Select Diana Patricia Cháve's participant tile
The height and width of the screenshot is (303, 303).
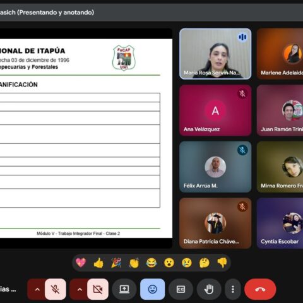click(215, 223)
